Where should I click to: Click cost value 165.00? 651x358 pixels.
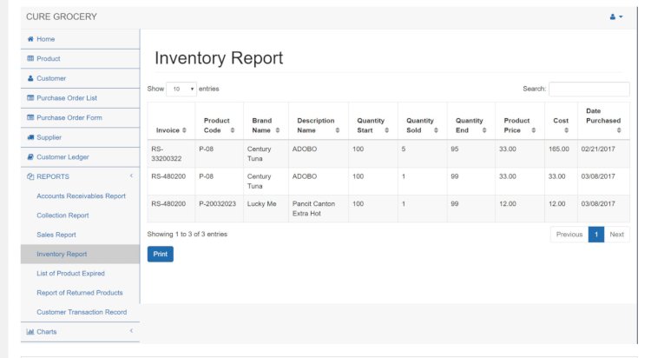tap(559, 149)
